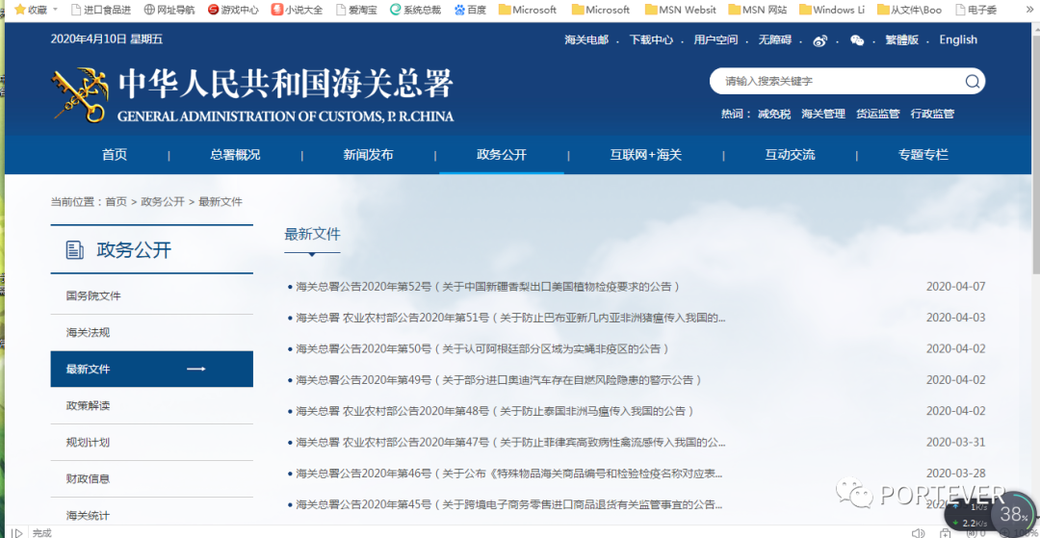This screenshot has height=538, width=1040.
Task: Open the 小说大全 bookmark
Action: point(298,10)
